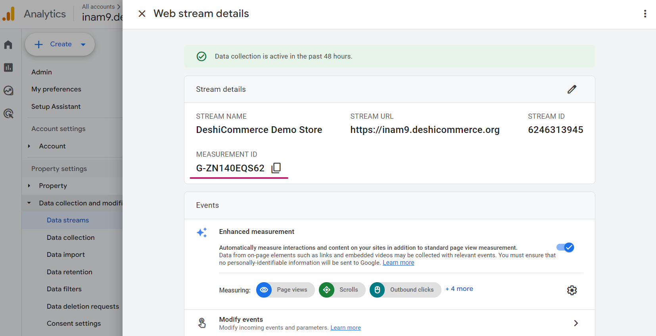Click the Scrolls measurement icon
656x336 pixels.
pos(327,290)
